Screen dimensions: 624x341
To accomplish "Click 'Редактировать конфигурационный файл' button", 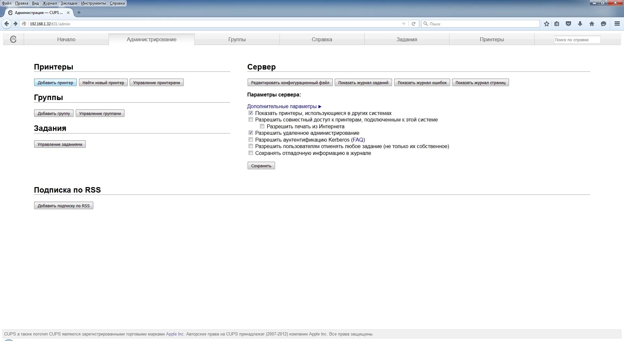I will [x=290, y=82].
